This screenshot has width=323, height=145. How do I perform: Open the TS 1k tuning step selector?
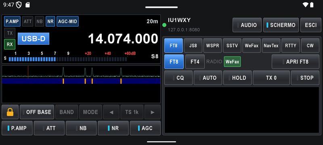132,112
